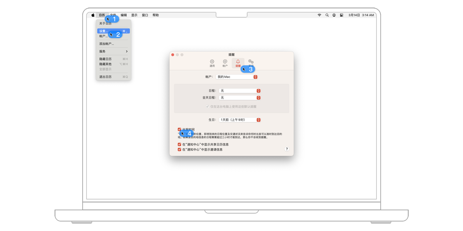Click the user account menu bar icon
The width and height of the screenshot is (463, 231).
point(334,15)
